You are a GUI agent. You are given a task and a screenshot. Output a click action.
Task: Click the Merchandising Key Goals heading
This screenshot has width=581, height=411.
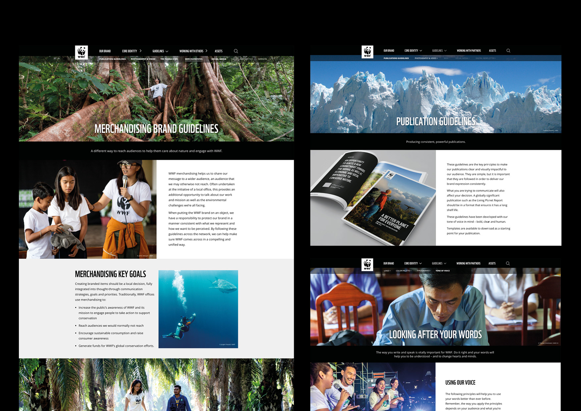pos(110,274)
